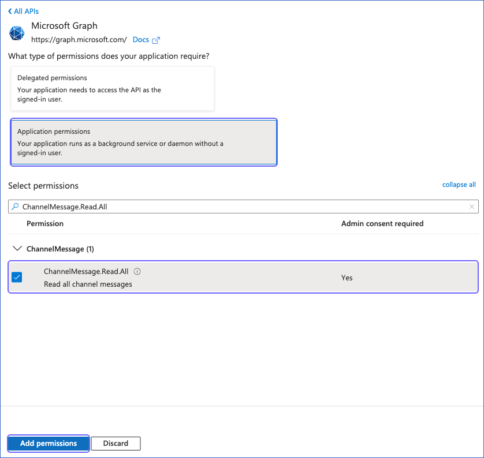The image size is (484, 458).
Task: Open the Docs link
Action: 141,40
